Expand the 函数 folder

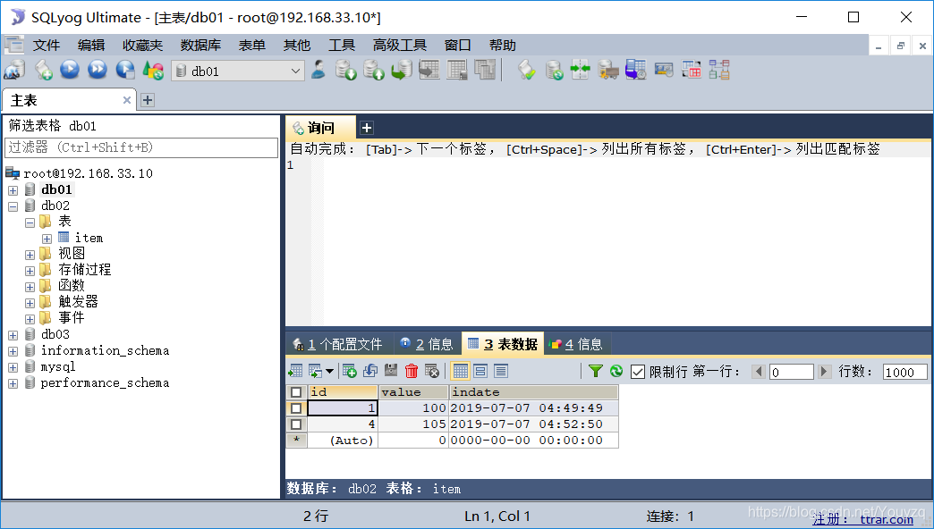click(x=30, y=287)
